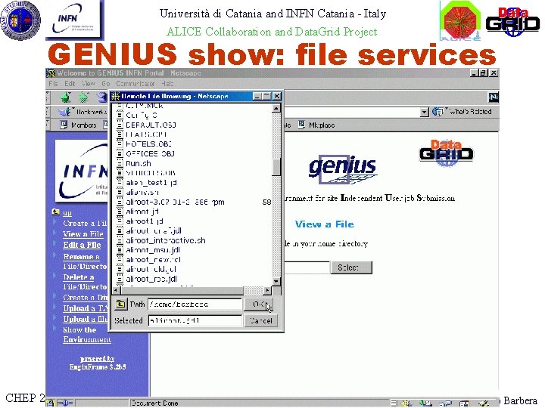Open Navigator from the component bar icon
Image resolution: width=545 pixels, height=408 pixels.
pyautogui.click(x=406, y=403)
